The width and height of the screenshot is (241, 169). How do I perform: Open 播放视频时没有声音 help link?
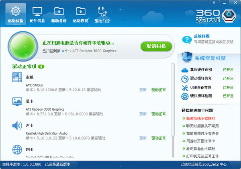click(x=202, y=134)
